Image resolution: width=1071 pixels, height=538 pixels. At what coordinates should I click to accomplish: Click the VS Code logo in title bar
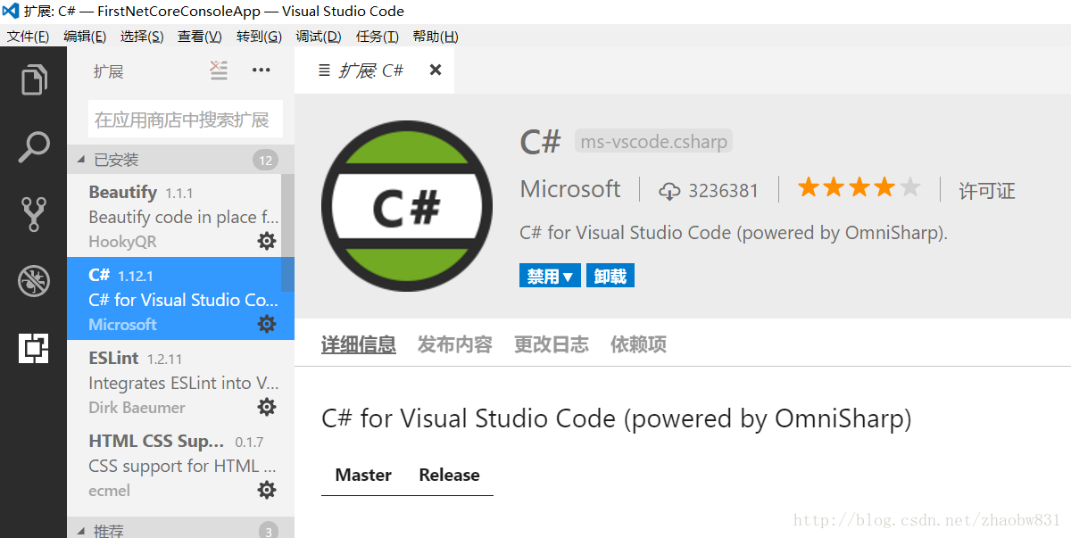pos(12,12)
